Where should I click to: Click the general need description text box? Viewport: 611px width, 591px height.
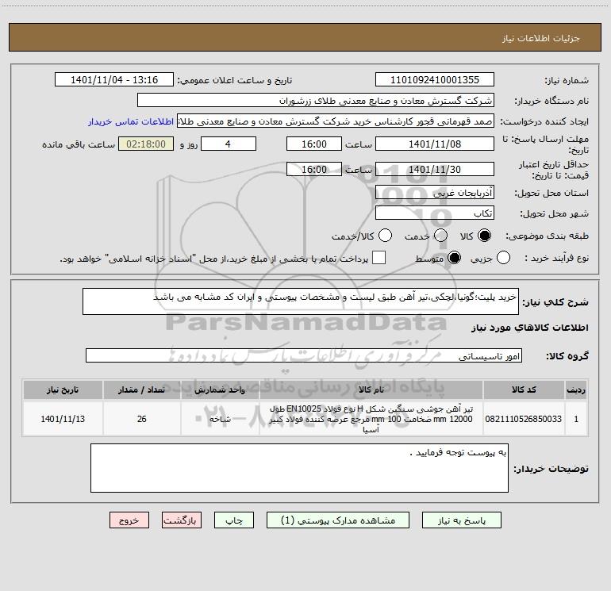coord(301,301)
